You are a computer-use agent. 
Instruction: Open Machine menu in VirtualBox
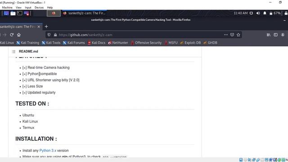tap(7, 8)
